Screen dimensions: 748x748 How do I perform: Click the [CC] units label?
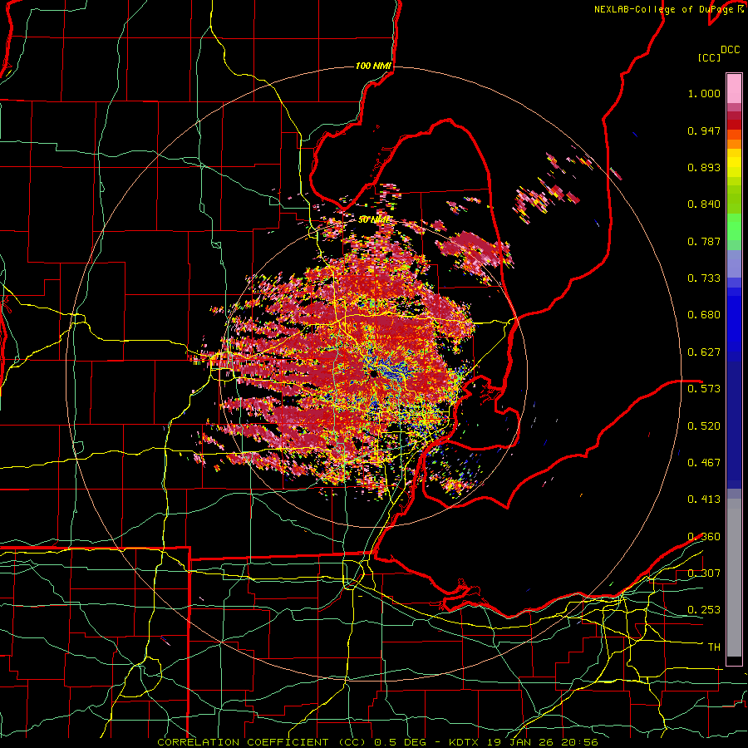pyautogui.click(x=709, y=57)
